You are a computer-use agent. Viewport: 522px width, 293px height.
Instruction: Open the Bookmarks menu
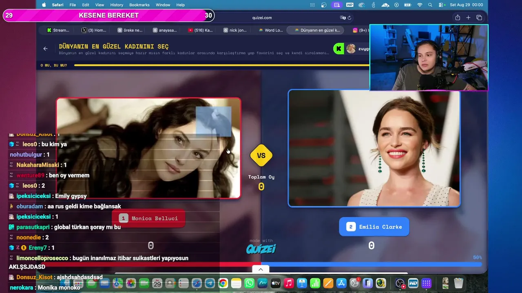[x=140, y=5]
